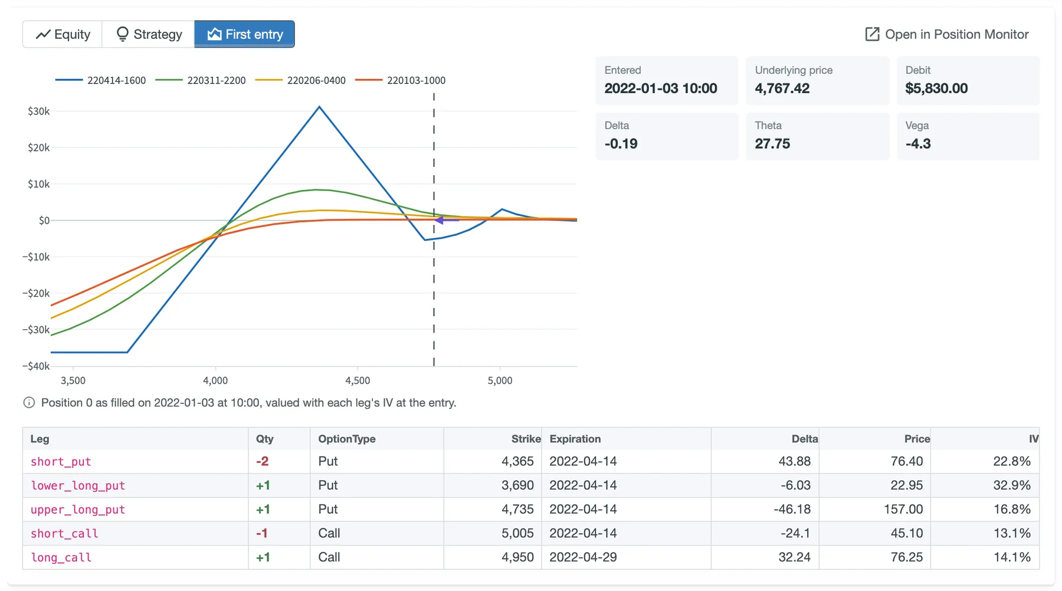Click the external-link icon for Position Monitor
This screenshot has width=1062, height=591.
point(872,34)
